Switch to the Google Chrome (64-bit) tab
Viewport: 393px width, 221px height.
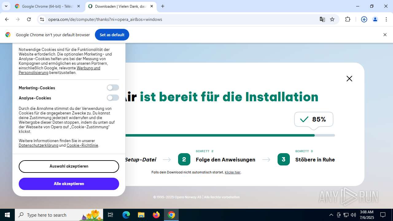(48, 6)
